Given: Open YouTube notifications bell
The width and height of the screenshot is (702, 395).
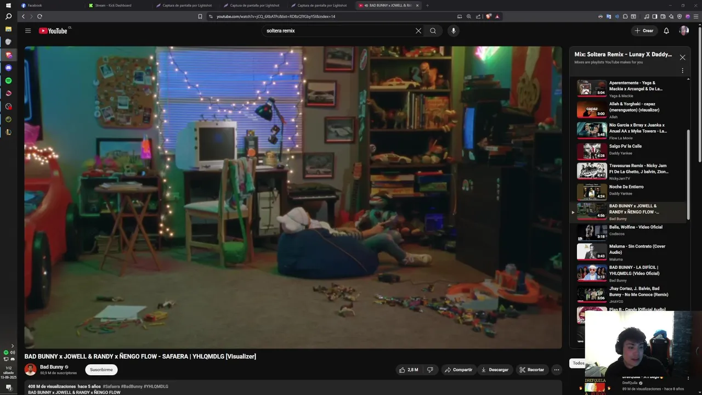Looking at the screenshot, I should click(x=666, y=31).
